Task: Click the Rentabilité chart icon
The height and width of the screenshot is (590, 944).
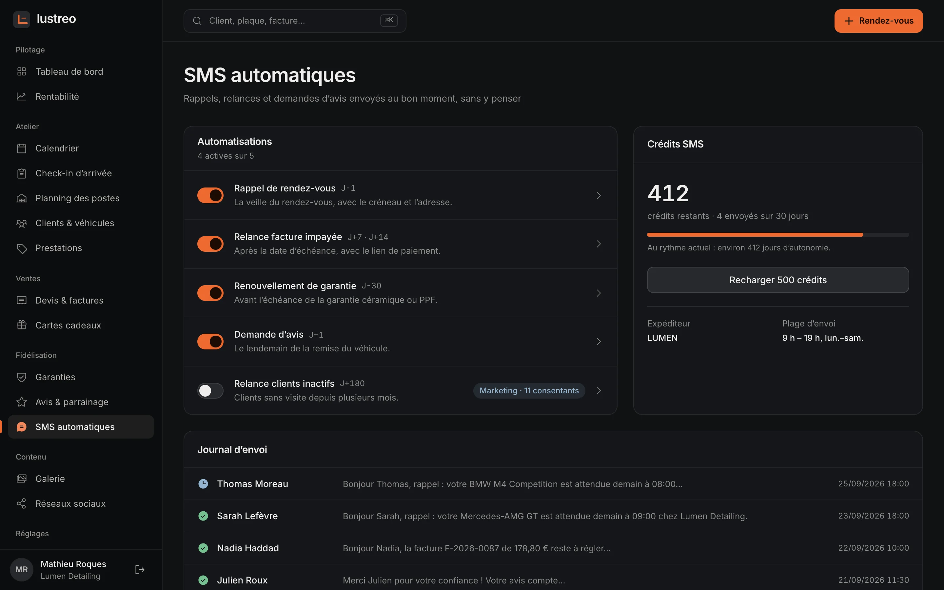Action: [21, 97]
